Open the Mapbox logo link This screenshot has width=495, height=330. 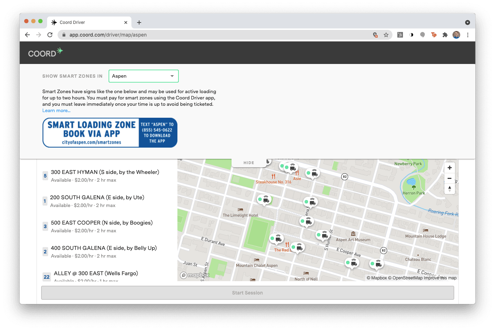click(195, 275)
